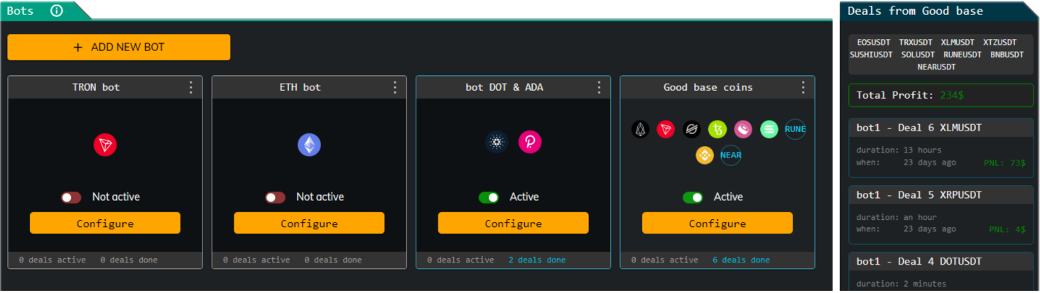The image size is (1040, 293).
Task: Configure the bot DOT & ADA
Action: tap(513, 223)
